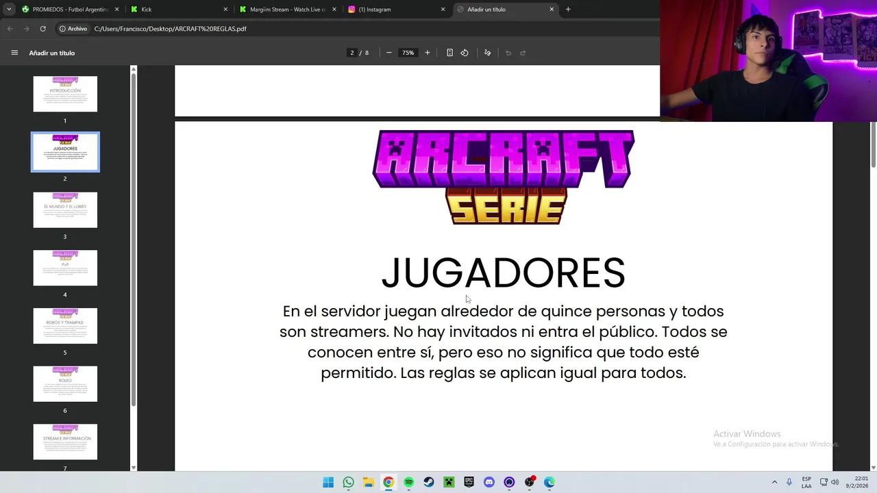Open page 7 STREAM E INFORMACIÓN thumbnail
The width and height of the screenshot is (877, 493).
coord(65,442)
